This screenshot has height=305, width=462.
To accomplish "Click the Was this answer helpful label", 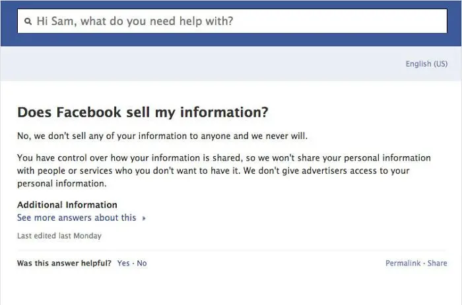I will (64, 263).
